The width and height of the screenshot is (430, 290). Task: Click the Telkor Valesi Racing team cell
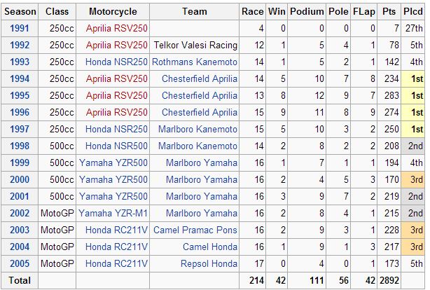click(x=195, y=45)
